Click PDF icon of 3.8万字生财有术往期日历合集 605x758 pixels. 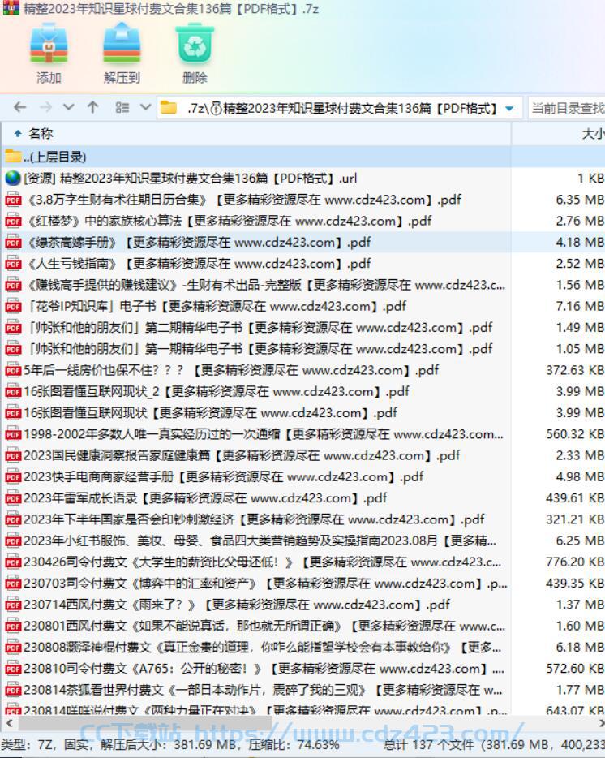[x=13, y=200]
